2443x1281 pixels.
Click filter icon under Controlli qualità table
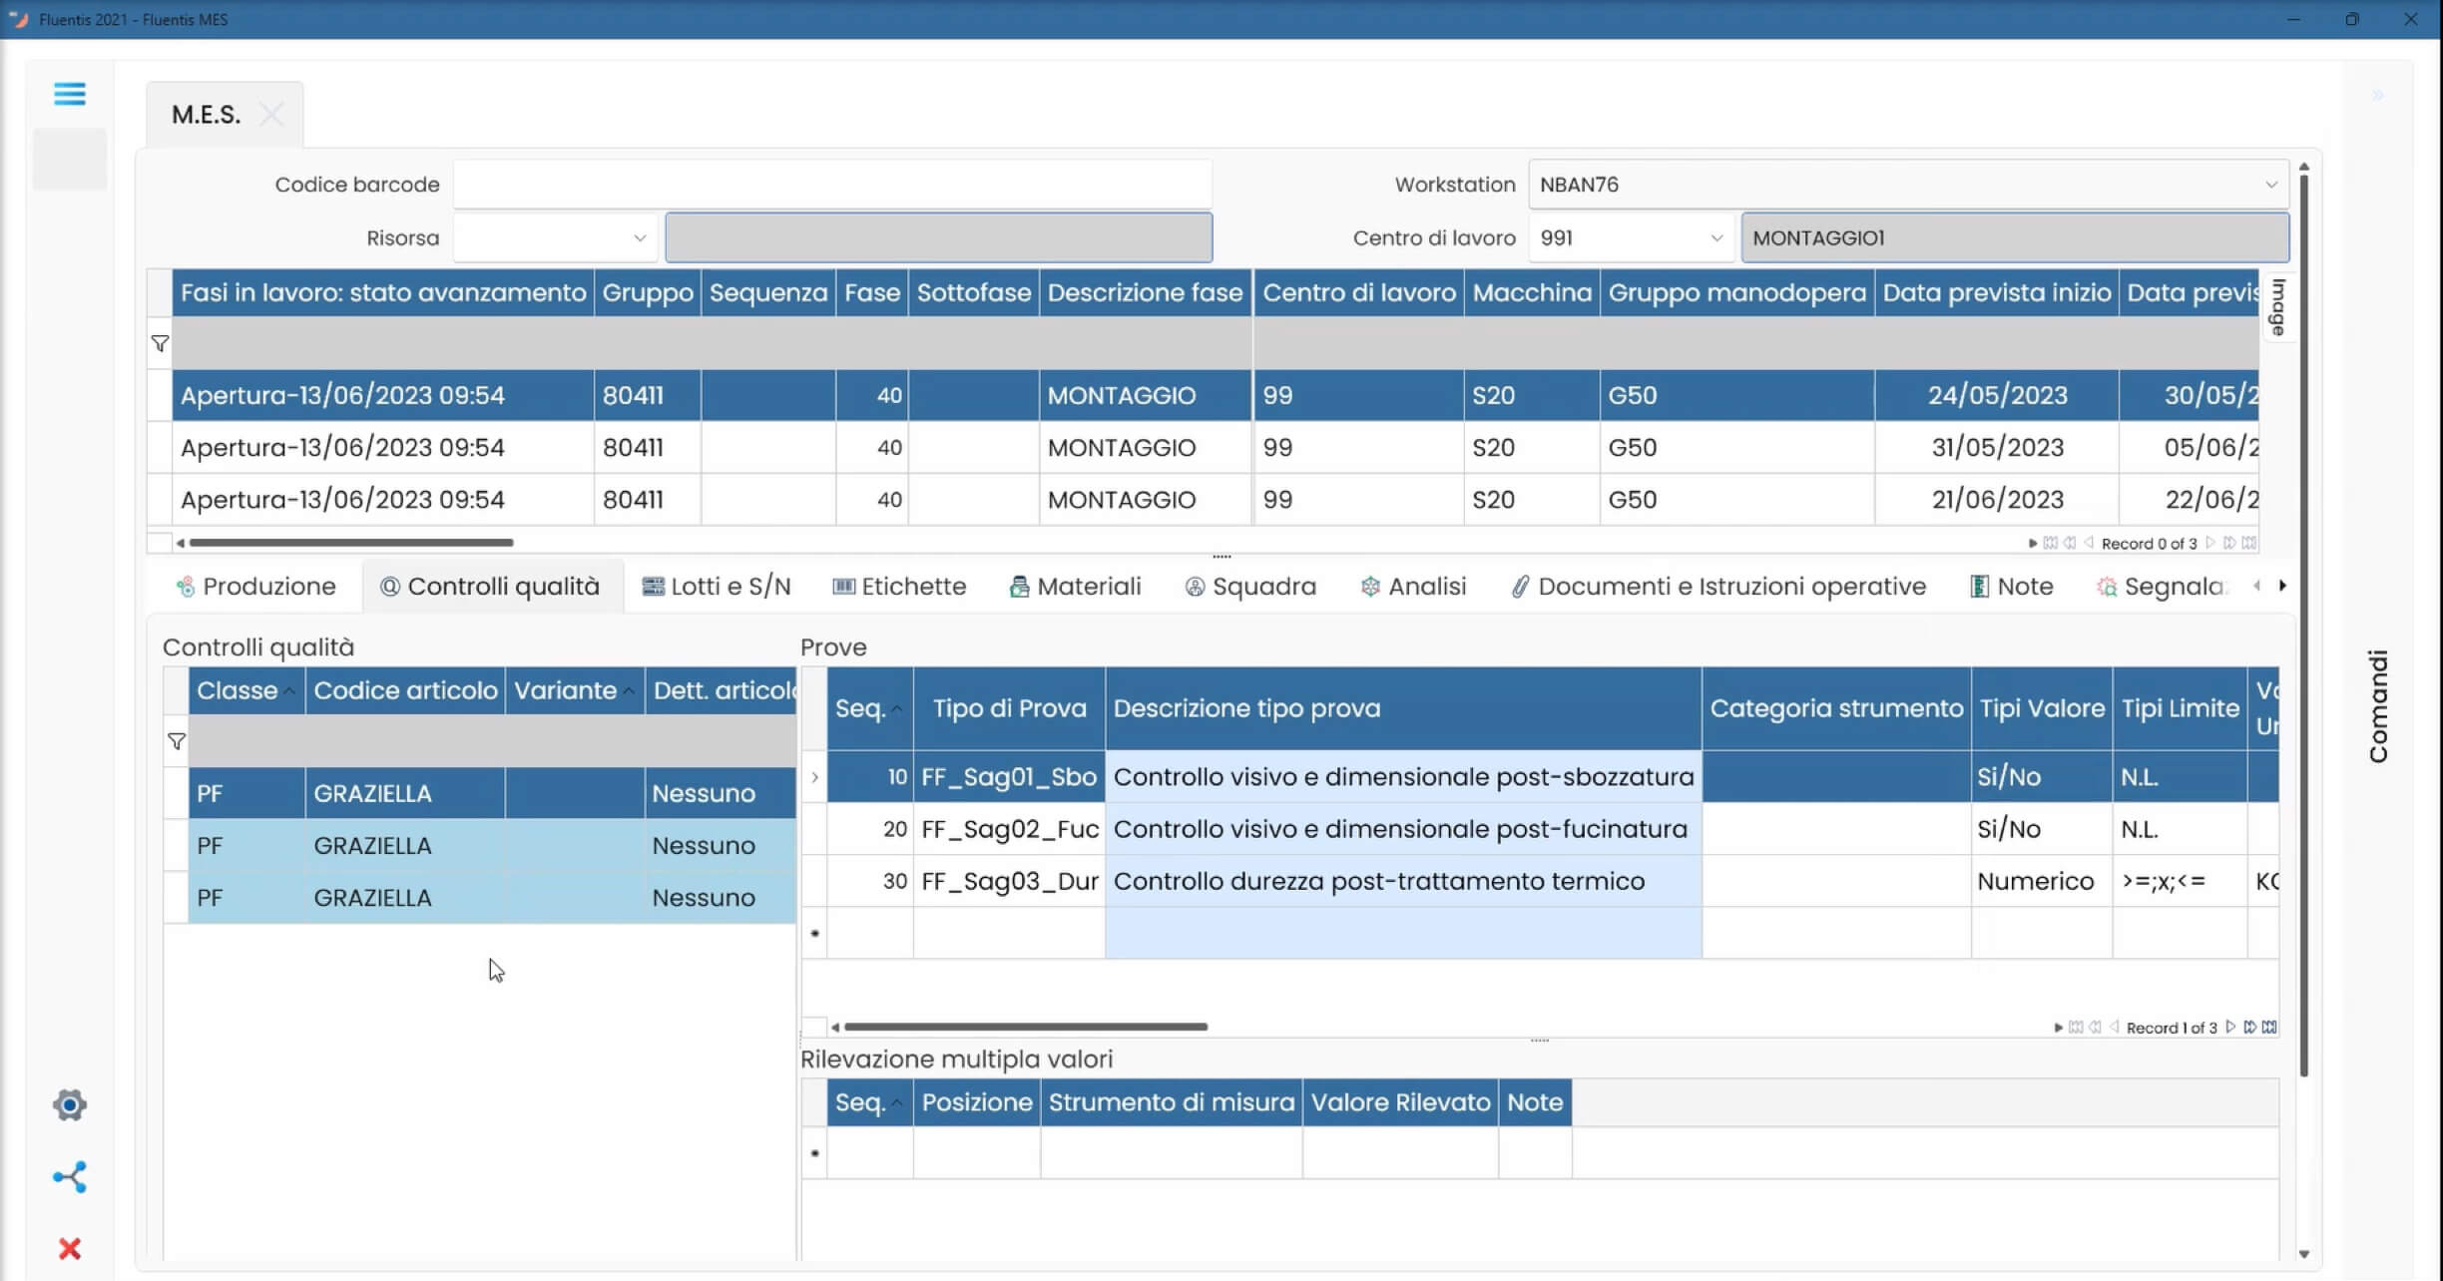[x=176, y=740]
